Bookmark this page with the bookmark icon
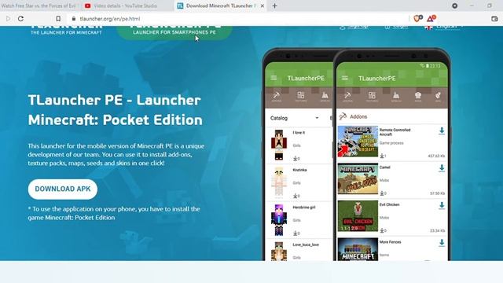 click(x=58, y=19)
